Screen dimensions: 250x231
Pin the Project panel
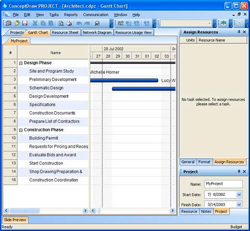(239, 171)
